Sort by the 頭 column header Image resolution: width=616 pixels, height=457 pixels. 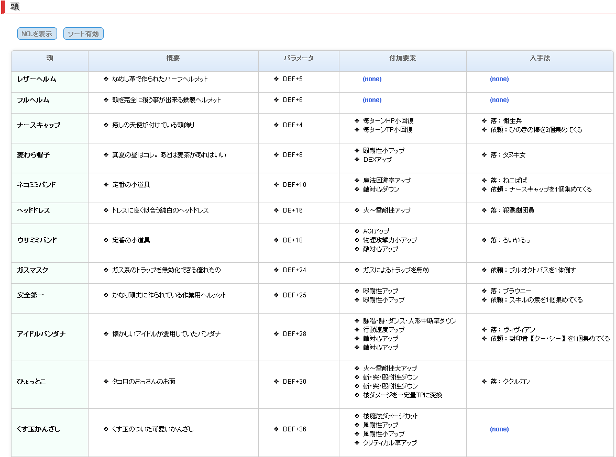[x=50, y=59]
